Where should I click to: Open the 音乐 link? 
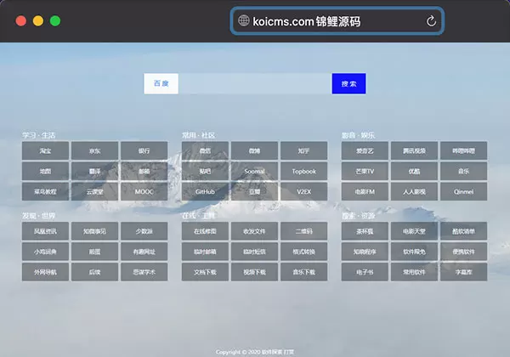coord(464,171)
